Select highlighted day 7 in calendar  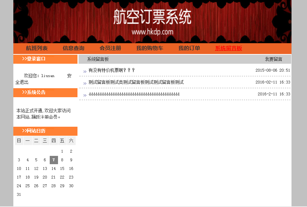click(x=54, y=160)
